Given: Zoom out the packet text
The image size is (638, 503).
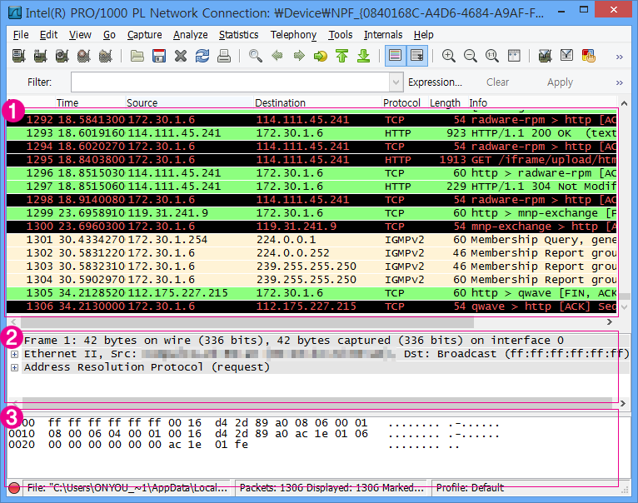Looking at the screenshot, I should [471, 56].
